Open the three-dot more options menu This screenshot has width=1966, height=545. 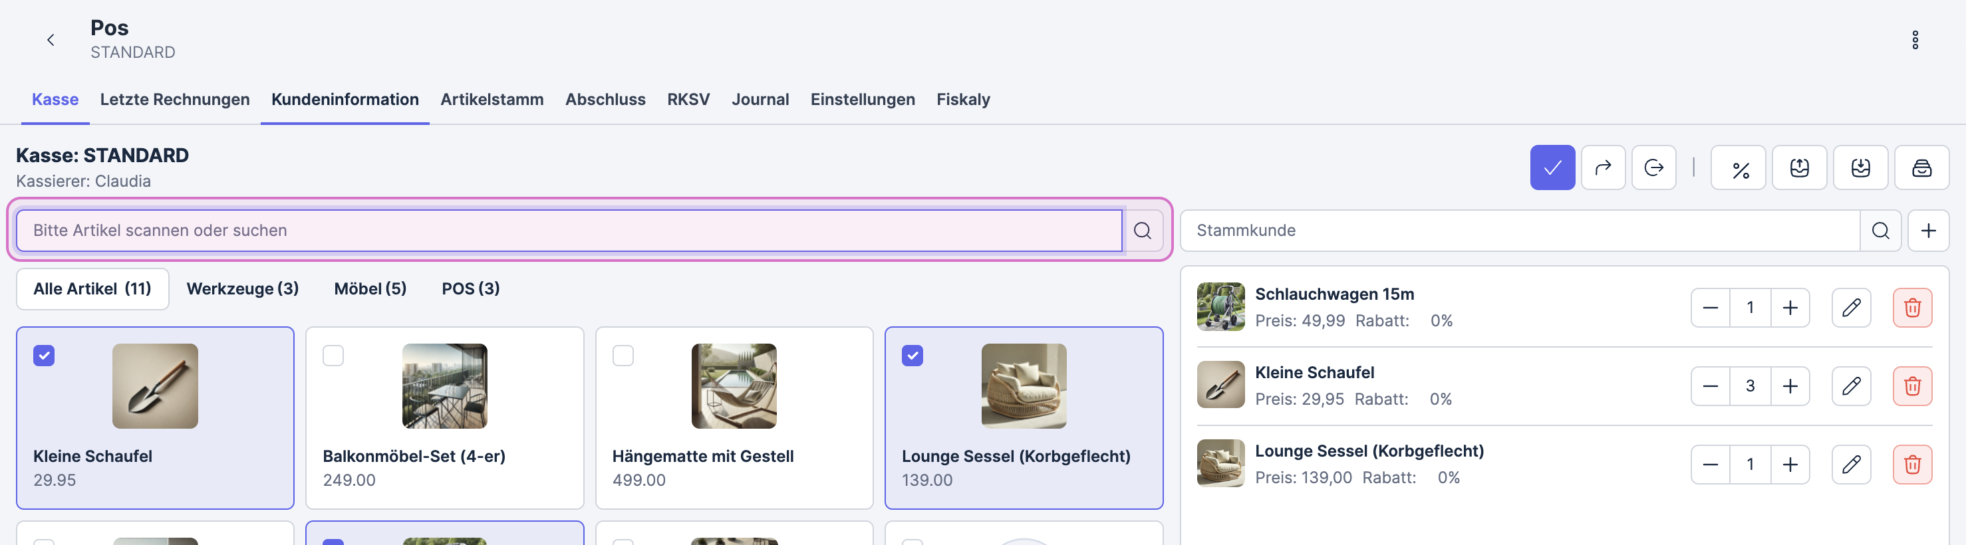click(x=1915, y=40)
